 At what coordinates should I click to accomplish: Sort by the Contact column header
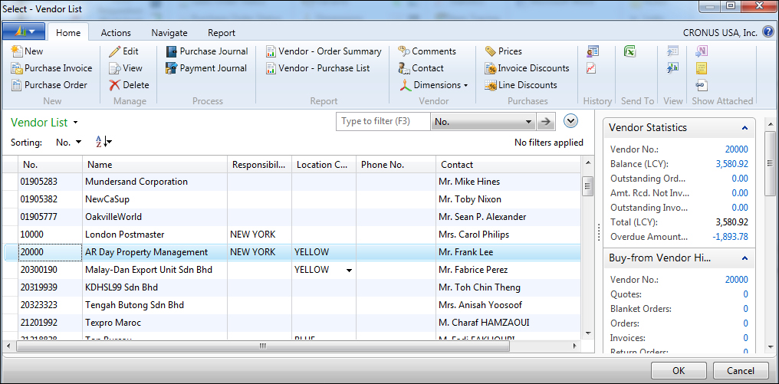tap(509, 165)
